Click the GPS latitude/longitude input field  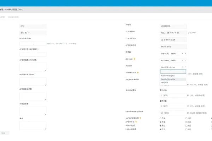(x=33, y=44)
